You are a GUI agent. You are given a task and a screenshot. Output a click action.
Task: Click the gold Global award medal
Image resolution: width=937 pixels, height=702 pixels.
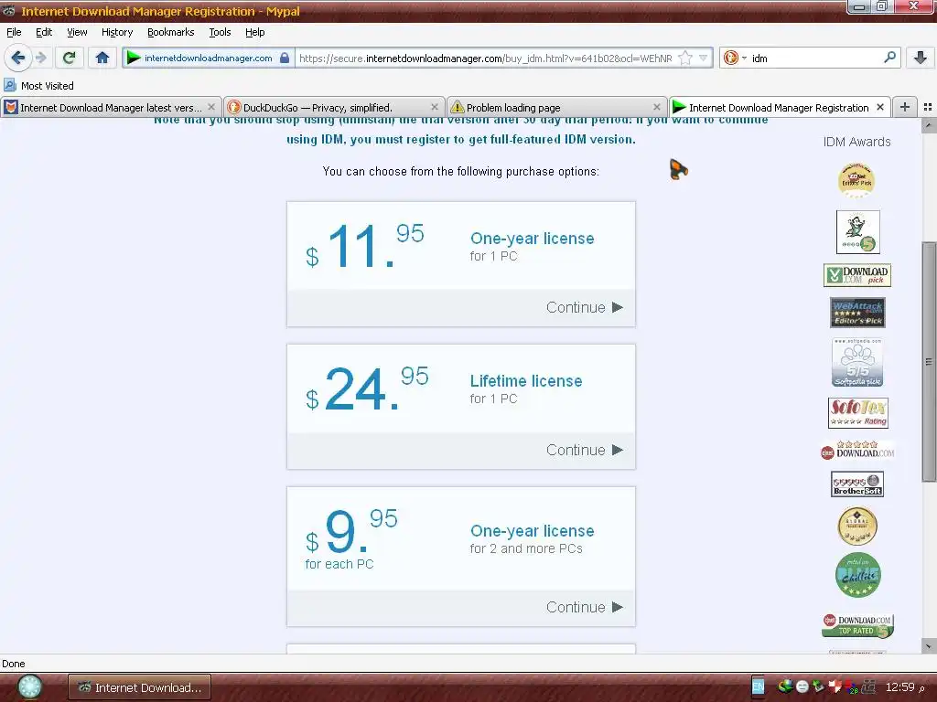pyautogui.click(x=856, y=526)
